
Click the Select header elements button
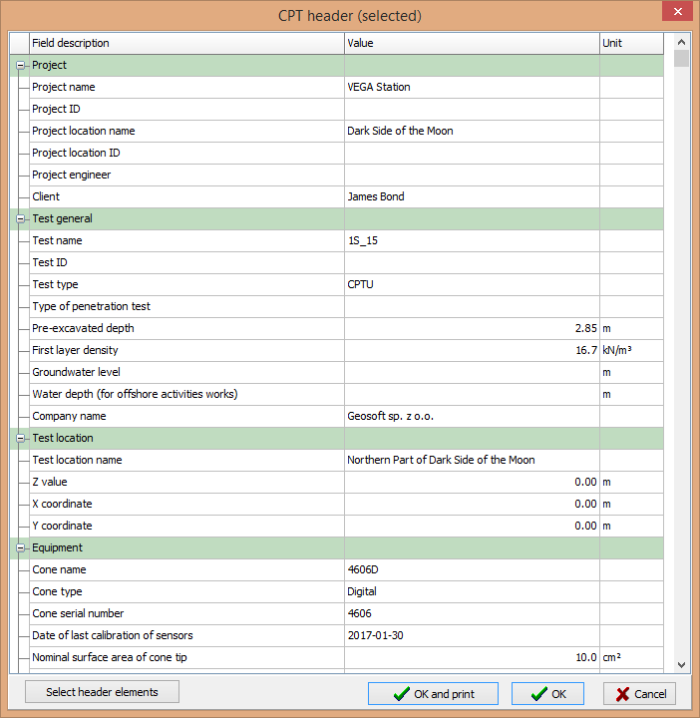[x=102, y=691]
